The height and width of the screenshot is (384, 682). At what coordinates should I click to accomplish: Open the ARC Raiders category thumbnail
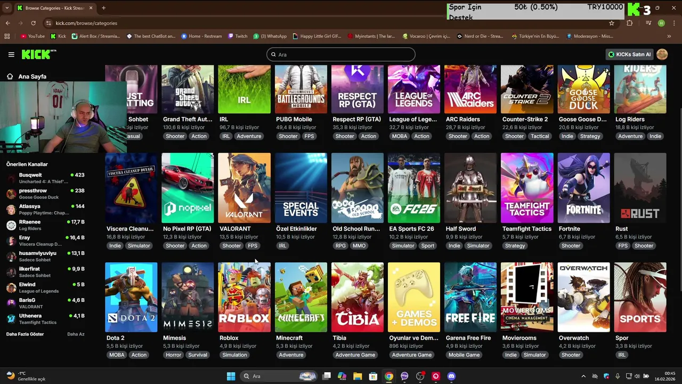click(x=470, y=89)
